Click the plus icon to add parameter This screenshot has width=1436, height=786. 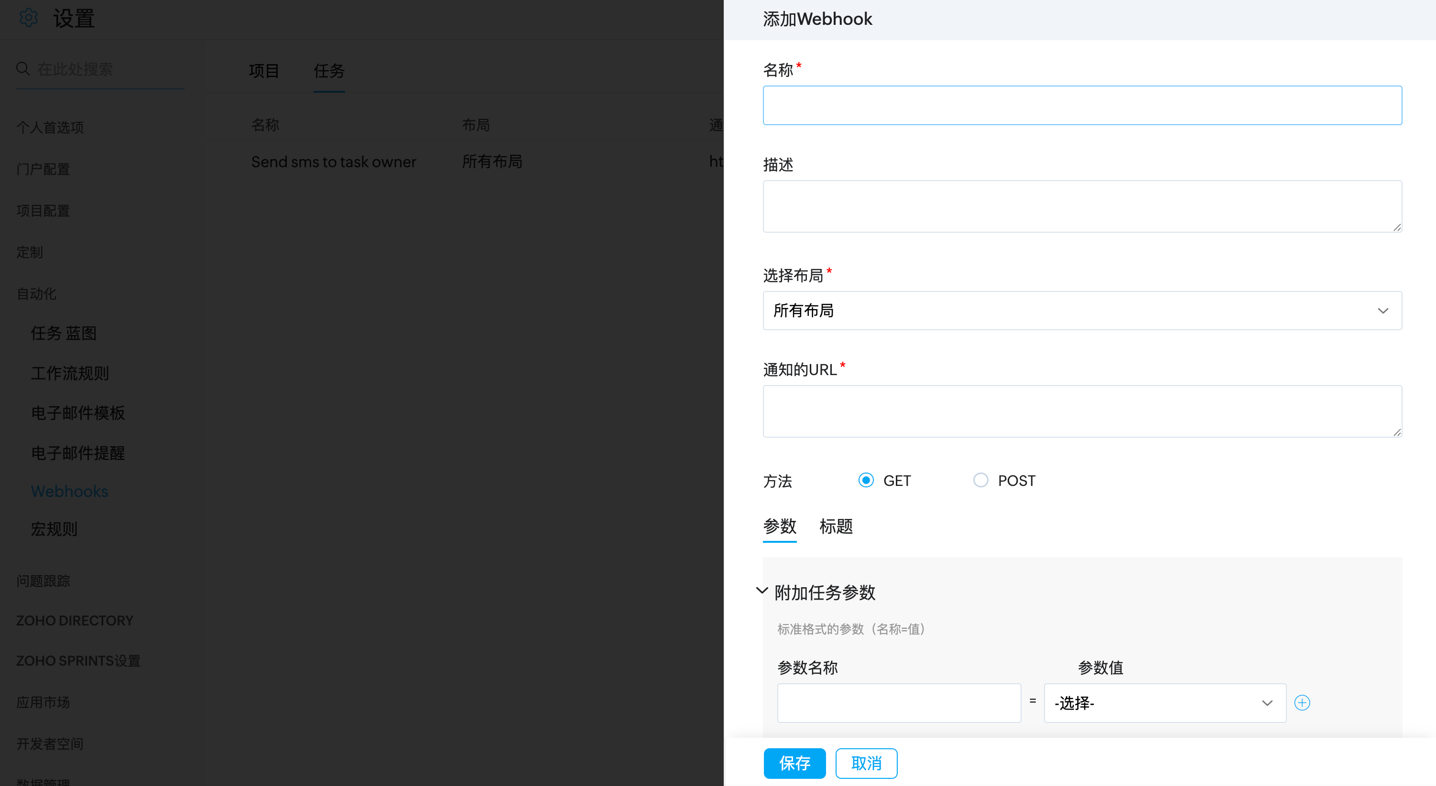[x=1302, y=703]
